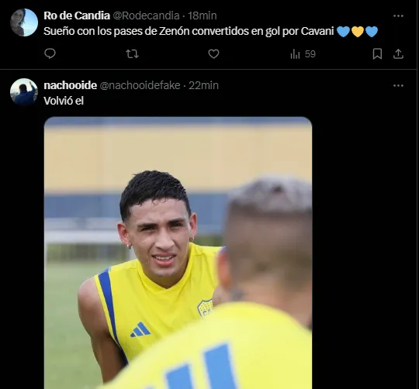This screenshot has width=419, height=389.
Task: Share Ro de Candia's tweet
Action: coord(398,54)
